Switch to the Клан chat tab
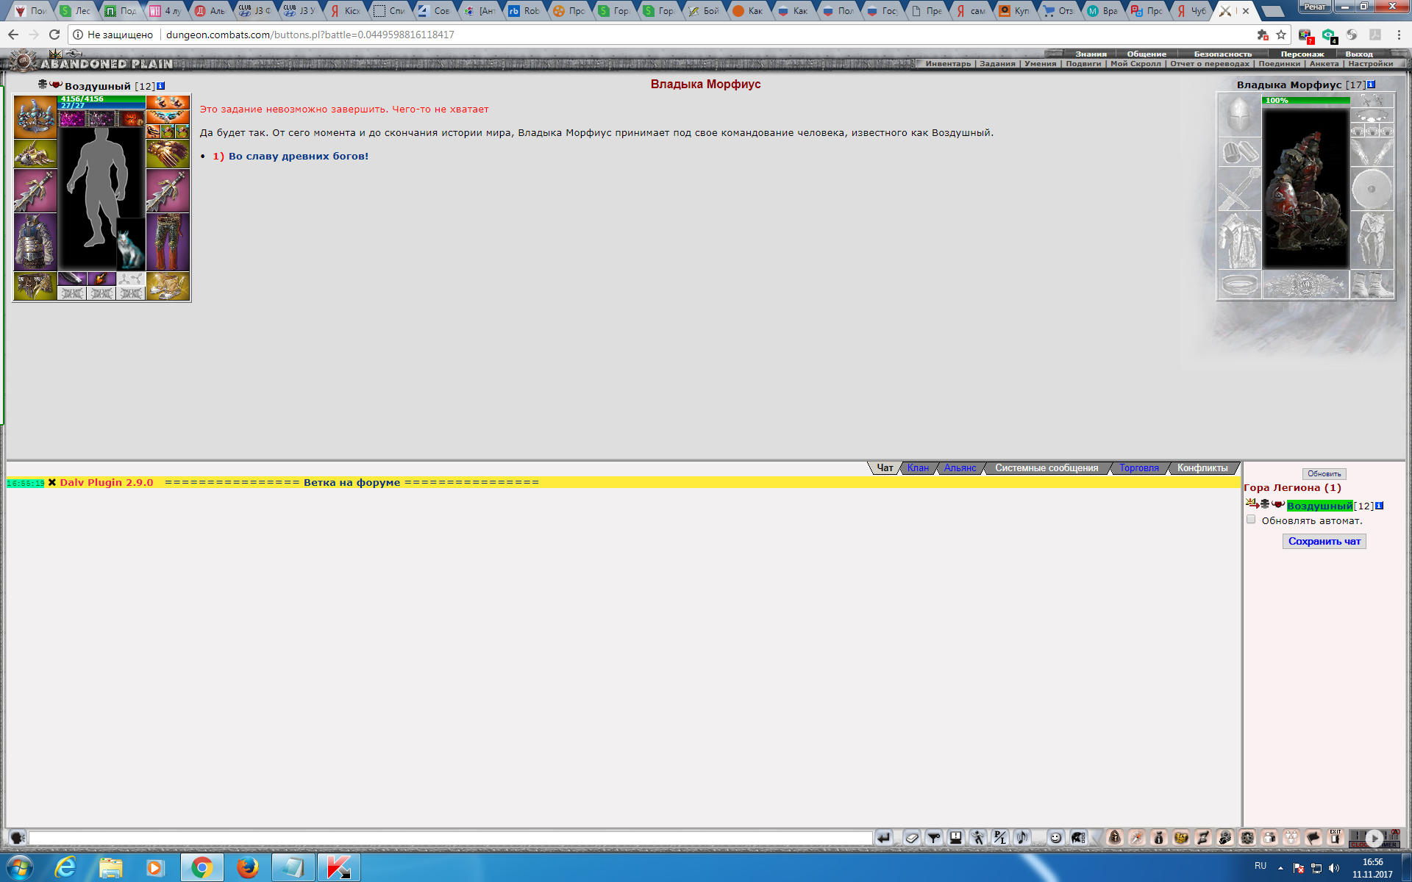 click(x=918, y=468)
